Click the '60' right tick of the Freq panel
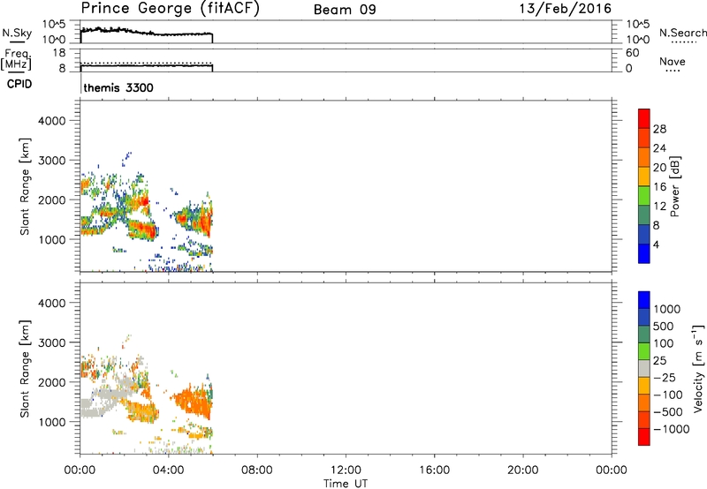The image size is (707, 489). pos(632,53)
